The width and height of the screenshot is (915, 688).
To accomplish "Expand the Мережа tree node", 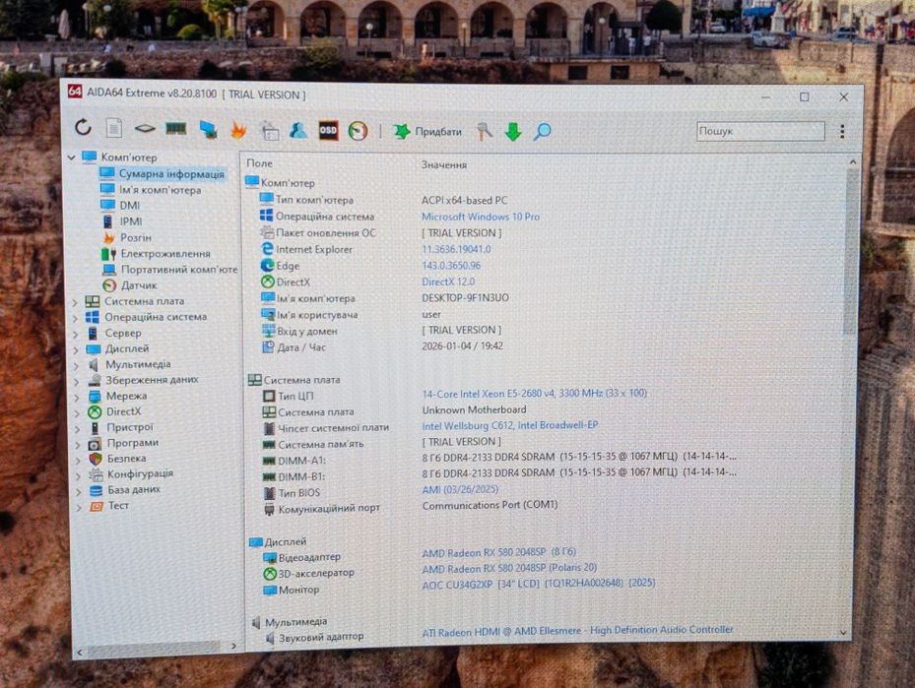I will tap(77, 397).
